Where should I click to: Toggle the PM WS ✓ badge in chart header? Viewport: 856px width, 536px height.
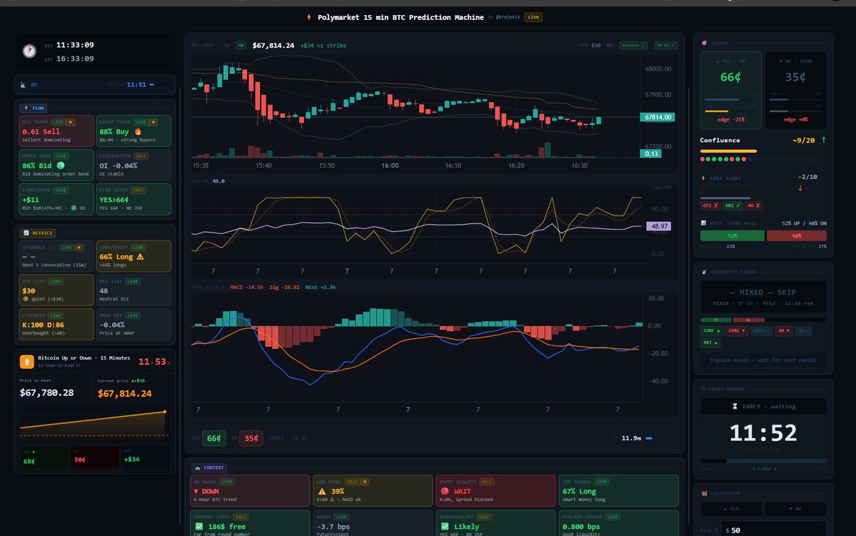(x=666, y=45)
